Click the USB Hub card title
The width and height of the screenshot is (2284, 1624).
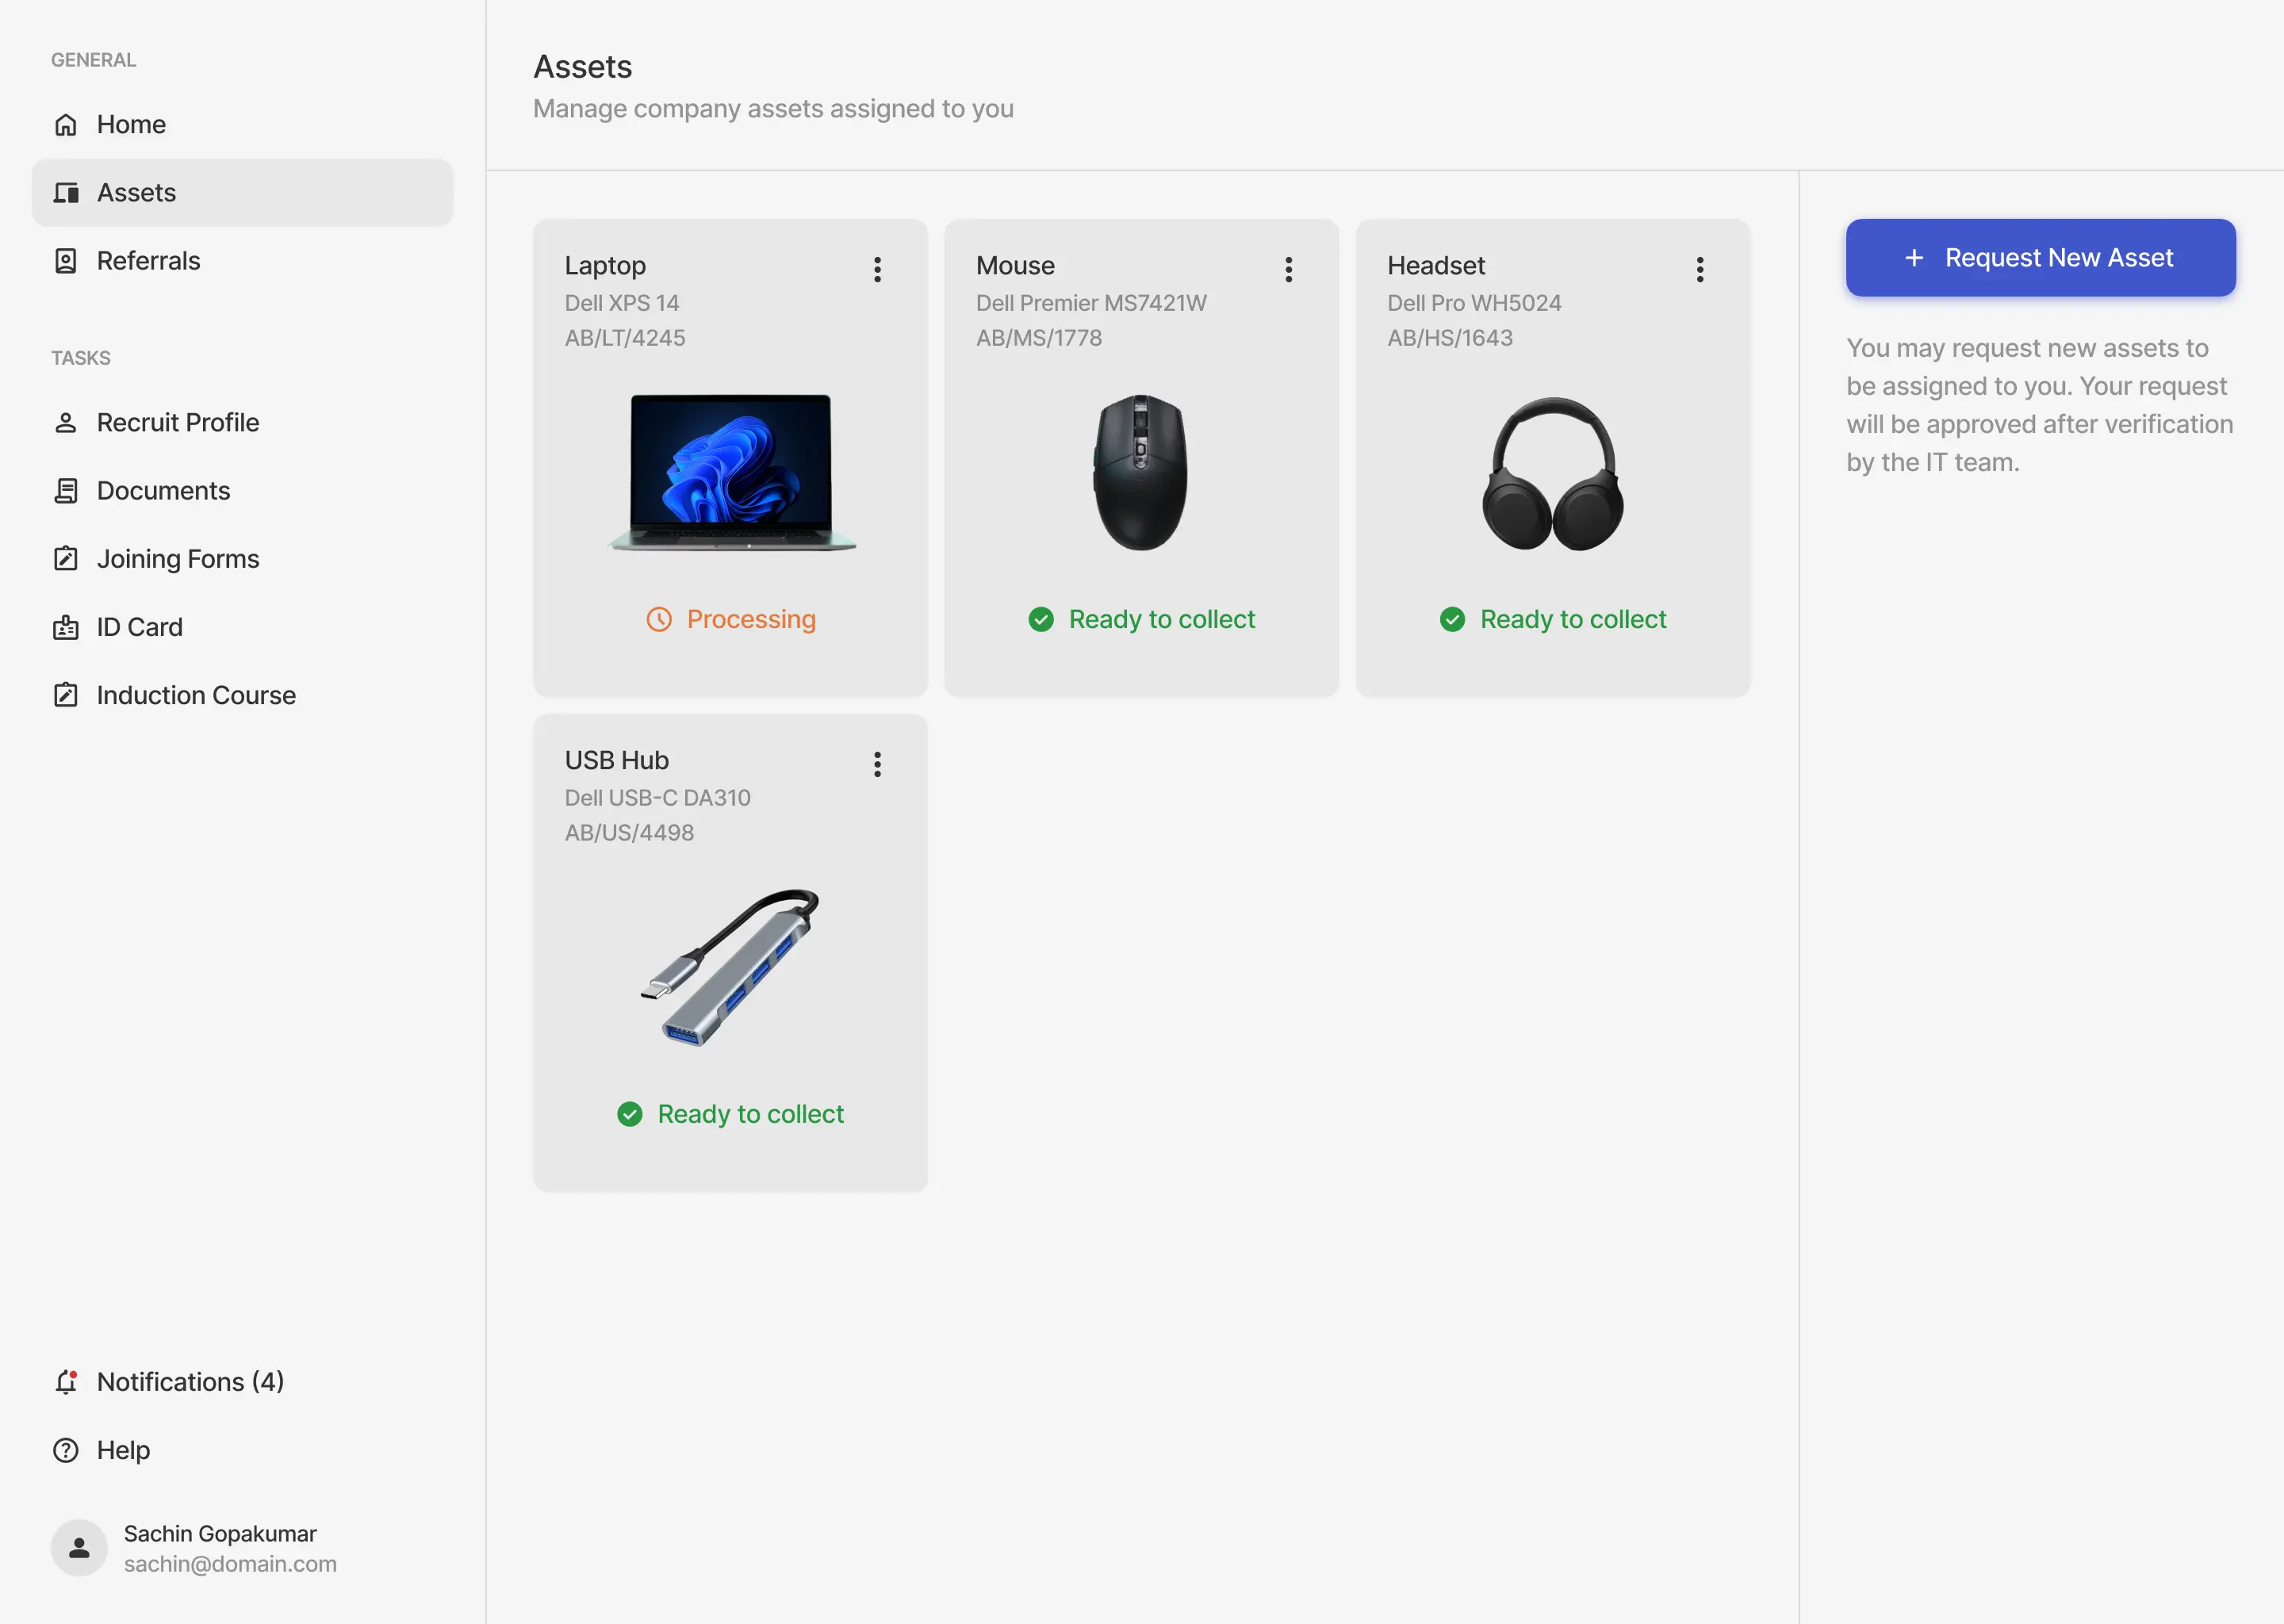pyautogui.click(x=616, y=760)
